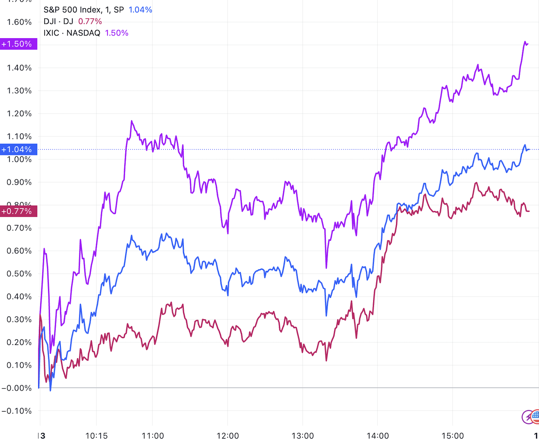Click the red 0.77% legend value
The image size is (539, 443).
(90, 21)
